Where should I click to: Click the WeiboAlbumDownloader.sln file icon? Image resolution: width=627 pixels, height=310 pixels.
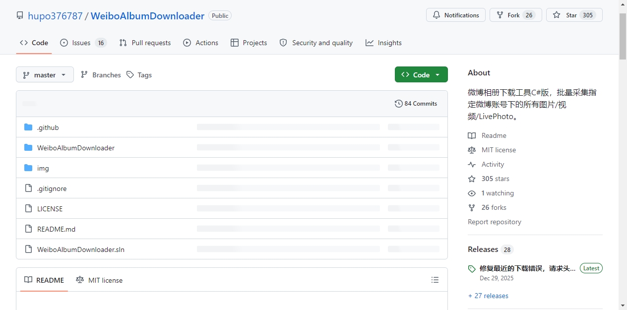tap(28, 249)
